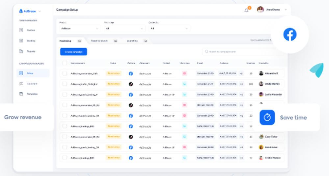
Task: Click the Search by campaign name field
Action: click(x=243, y=52)
